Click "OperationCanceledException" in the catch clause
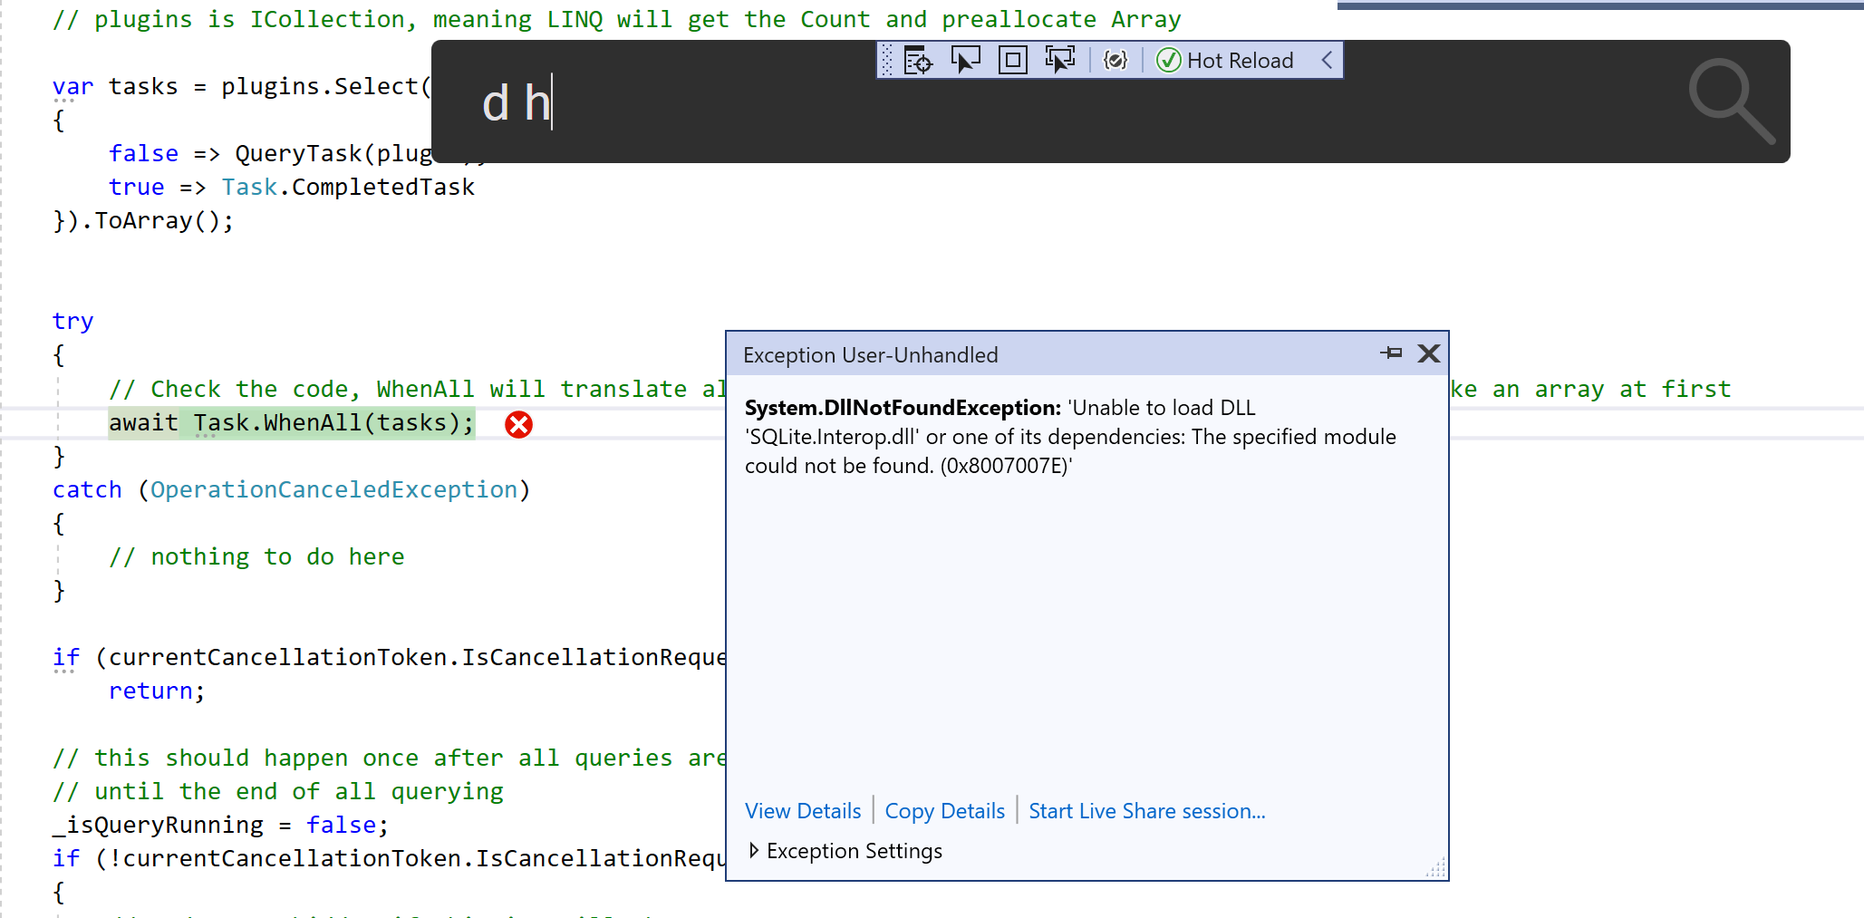 tap(333, 490)
